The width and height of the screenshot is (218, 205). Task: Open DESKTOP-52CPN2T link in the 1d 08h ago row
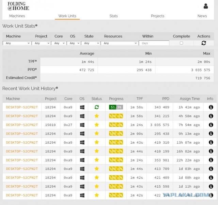pyautogui.click(x=22, y=178)
